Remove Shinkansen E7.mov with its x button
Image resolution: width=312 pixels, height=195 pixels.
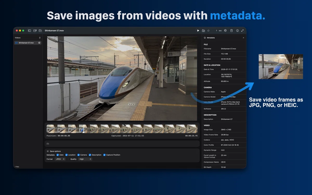tap(39, 43)
